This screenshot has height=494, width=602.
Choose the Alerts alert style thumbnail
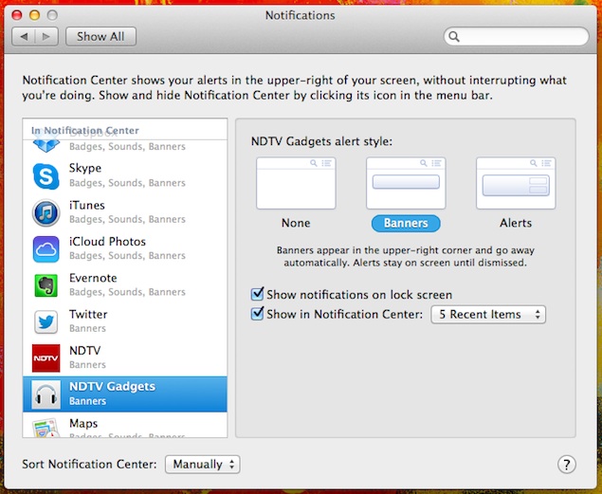(516, 183)
